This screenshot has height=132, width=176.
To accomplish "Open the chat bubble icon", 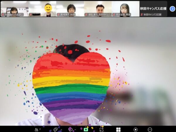I will coord(55,129).
